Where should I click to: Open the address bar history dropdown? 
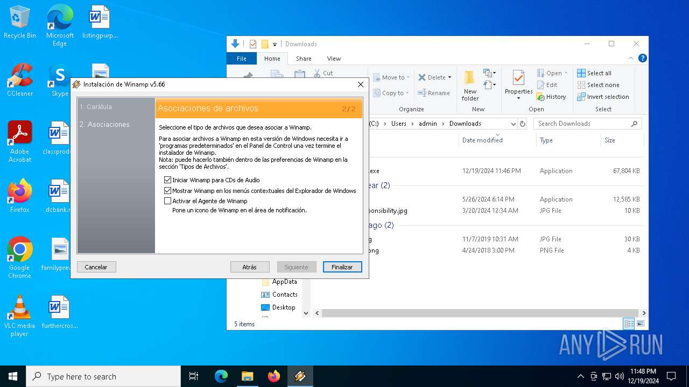click(x=512, y=124)
